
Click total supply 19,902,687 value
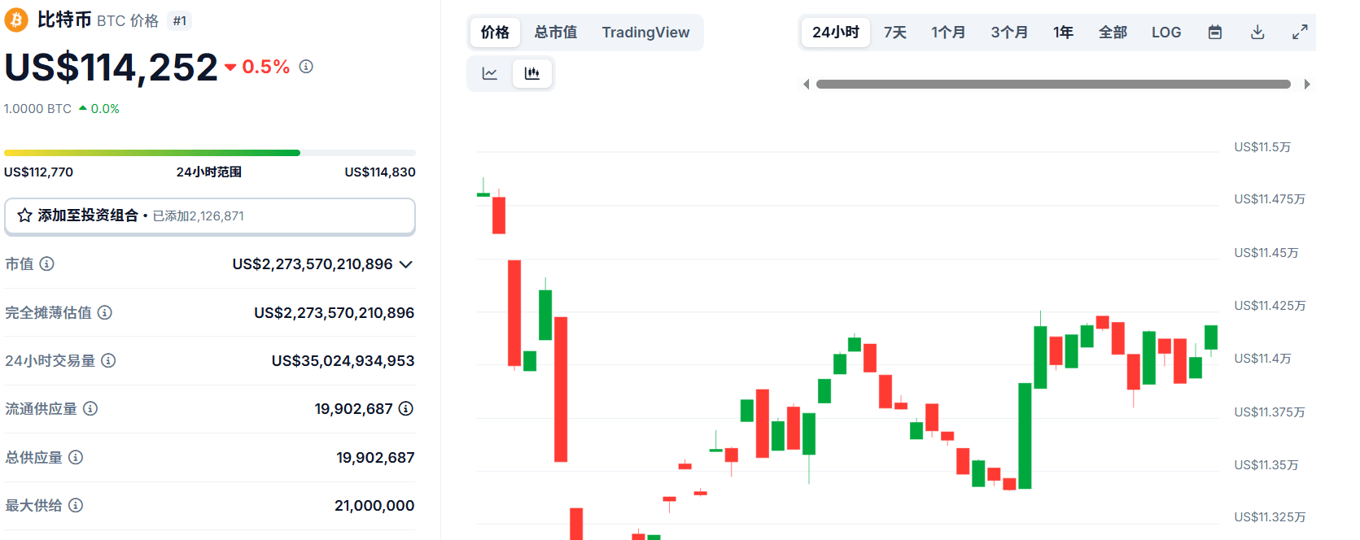click(375, 458)
